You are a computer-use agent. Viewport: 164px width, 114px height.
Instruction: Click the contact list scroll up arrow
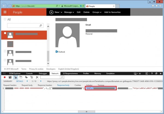[x=48, y=26]
